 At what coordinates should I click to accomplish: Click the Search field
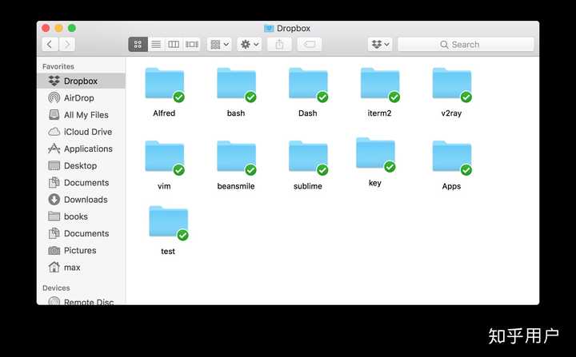466,45
